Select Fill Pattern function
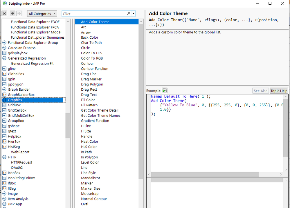 [89, 105]
